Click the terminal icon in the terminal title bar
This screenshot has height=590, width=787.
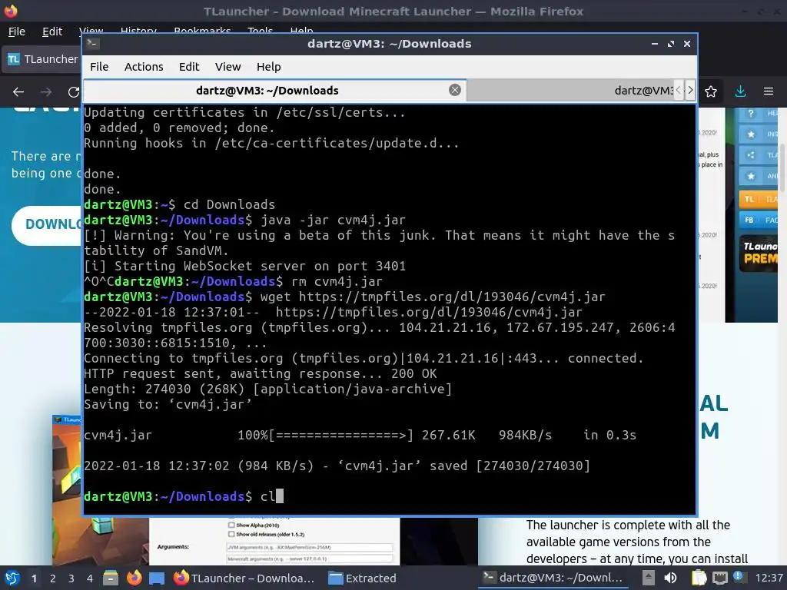tap(92, 43)
